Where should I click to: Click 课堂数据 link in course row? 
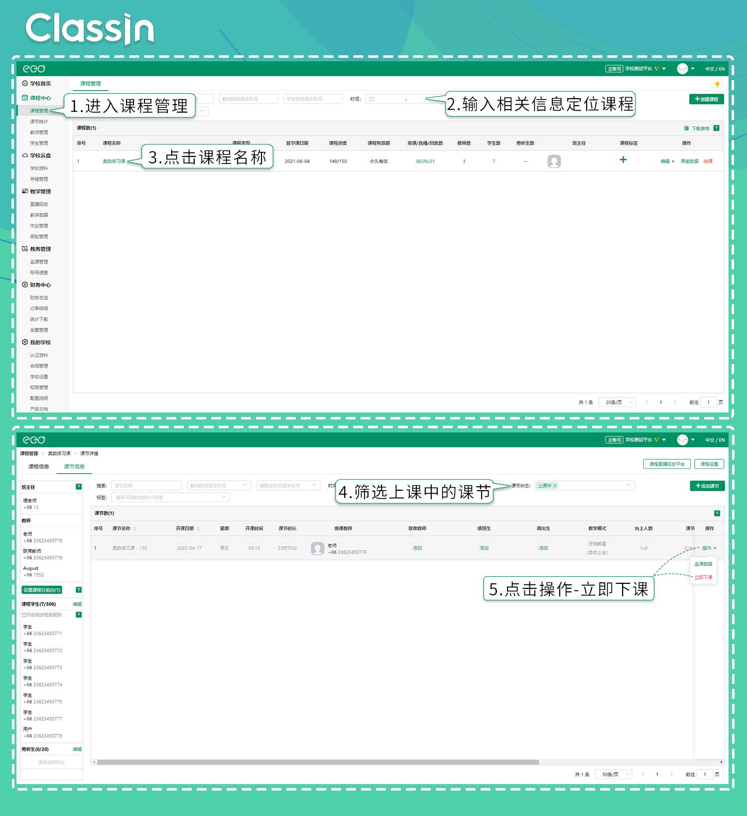pyautogui.click(x=689, y=161)
